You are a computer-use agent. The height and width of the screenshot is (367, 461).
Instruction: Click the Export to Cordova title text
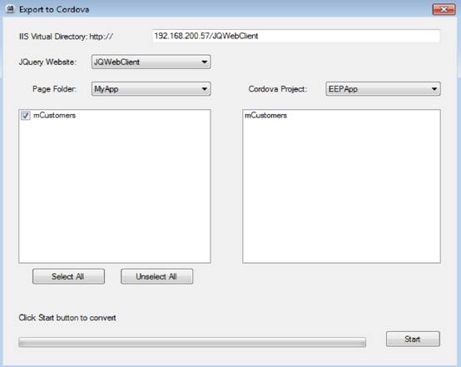(54, 9)
